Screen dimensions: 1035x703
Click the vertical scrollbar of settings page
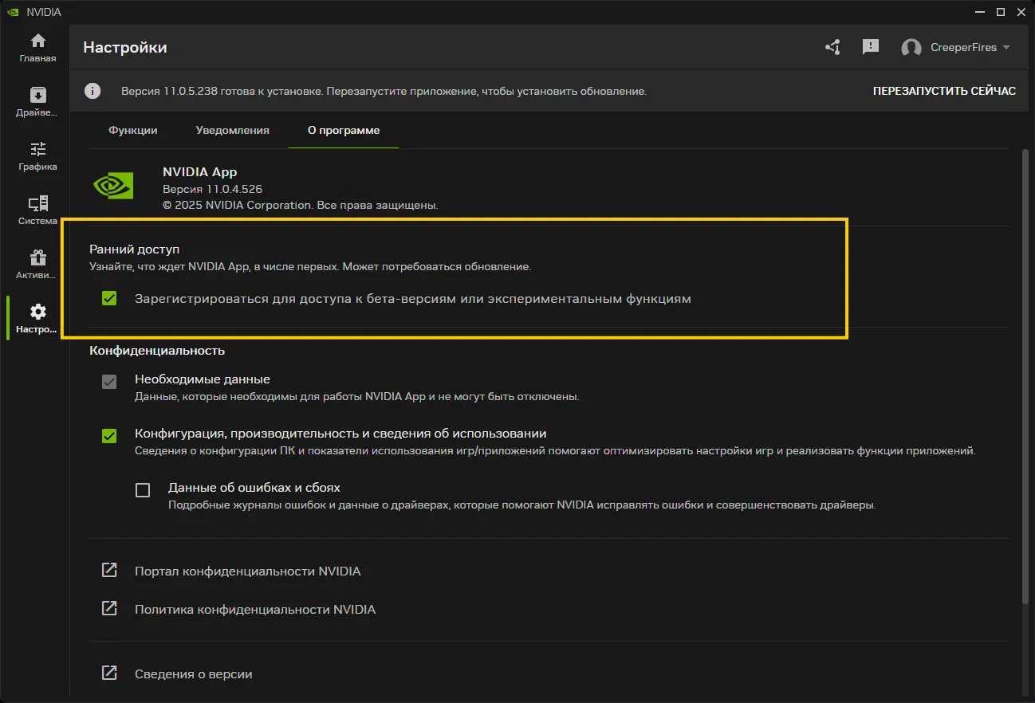pyautogui.click(x=1026, y=375)
